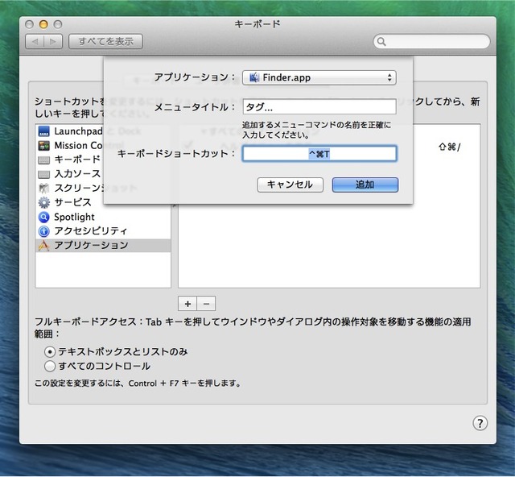515x477 pixels.
Task: Select すべてのコントロール radio button
Action: pyautogui.click(x=50, y=366)
